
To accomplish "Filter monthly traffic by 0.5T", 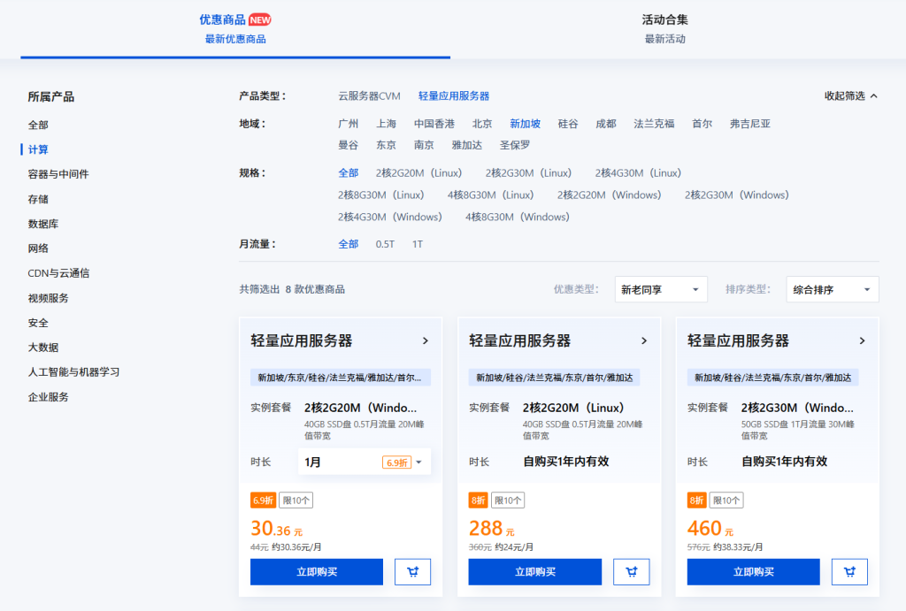I will pos(385,244).
